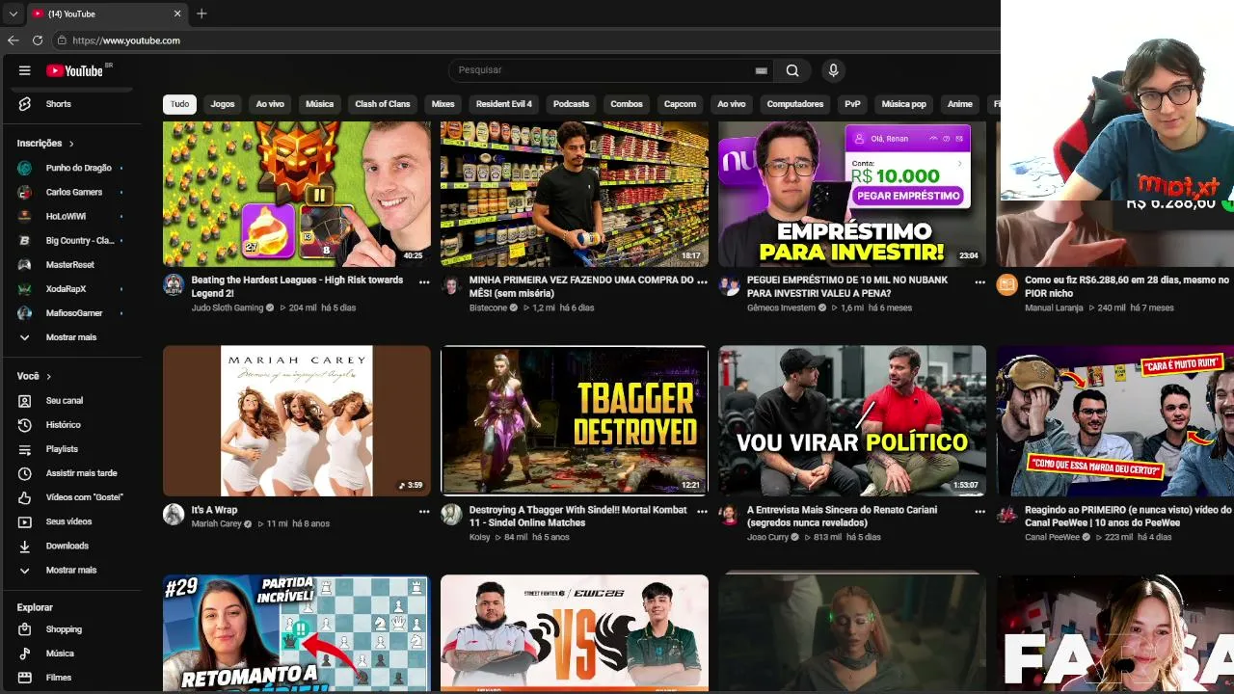1234x694 pixels.
Task: Select the Podcasts filter chip
Action: coord(572,104)
